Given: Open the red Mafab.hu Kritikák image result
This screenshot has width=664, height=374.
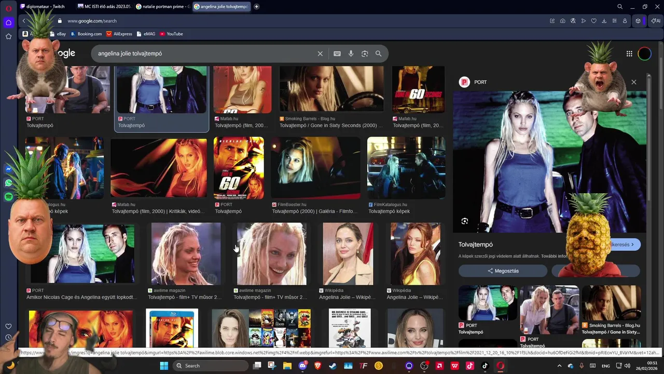Looking at the screenshot, I should pos(159,168).
